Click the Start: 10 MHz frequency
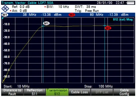This screenshot has height=97, width=137. click(x=17, y=86)
